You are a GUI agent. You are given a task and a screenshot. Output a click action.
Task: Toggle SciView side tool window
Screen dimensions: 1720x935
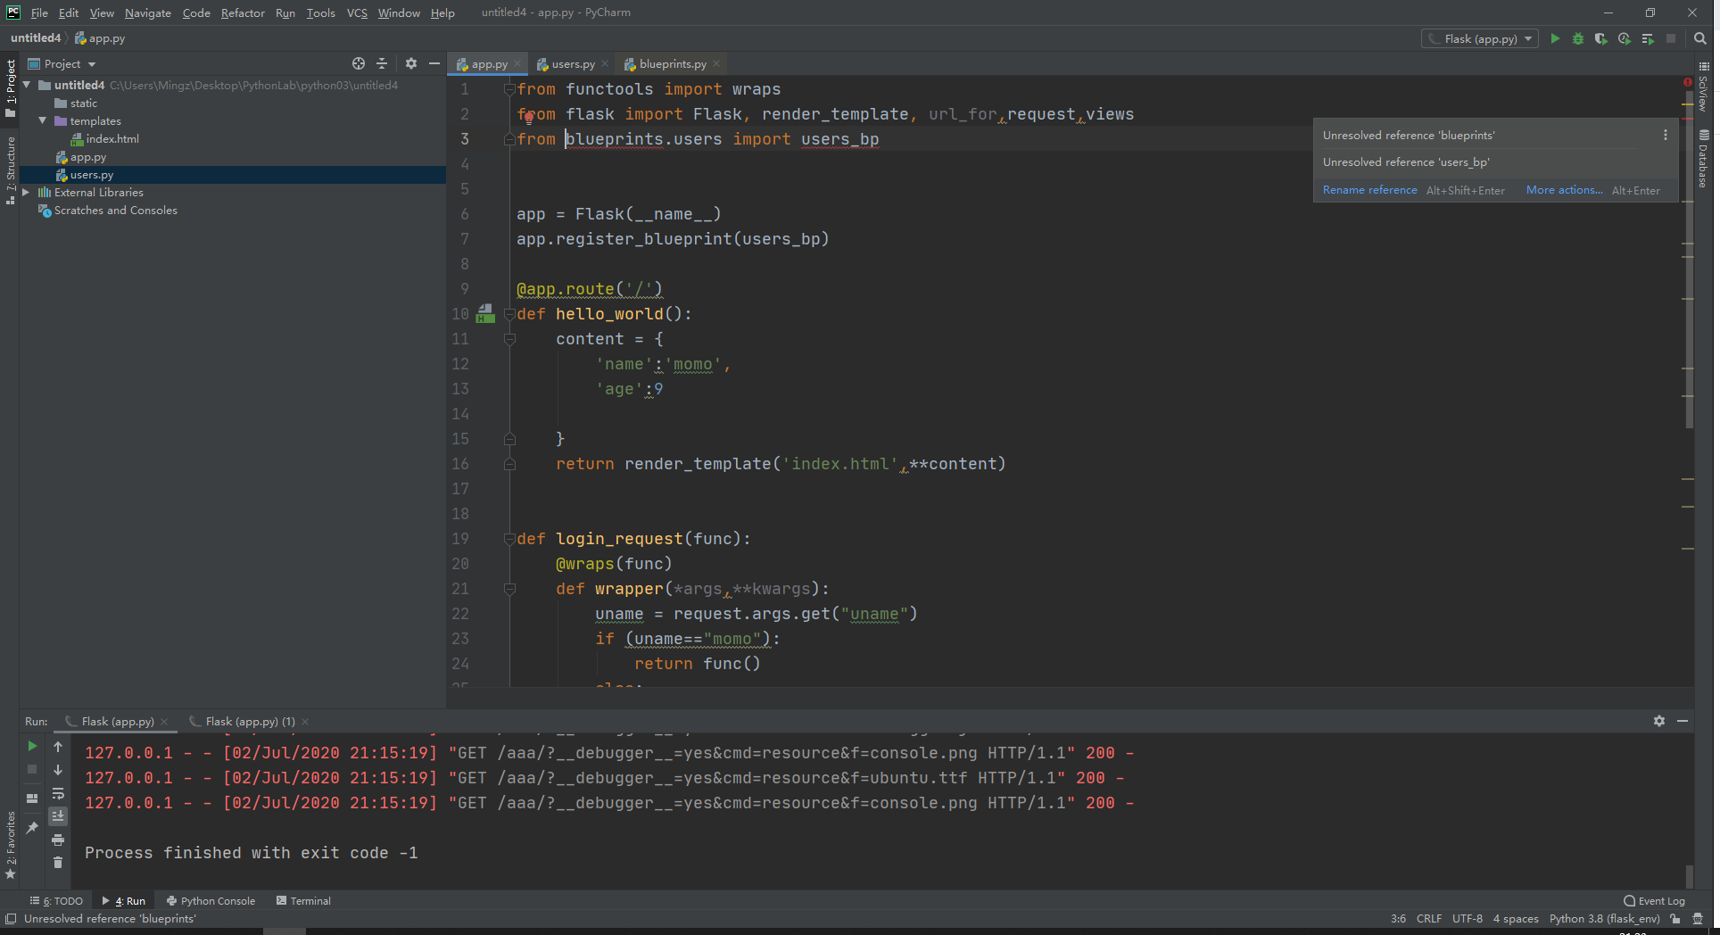(1703, 87)
